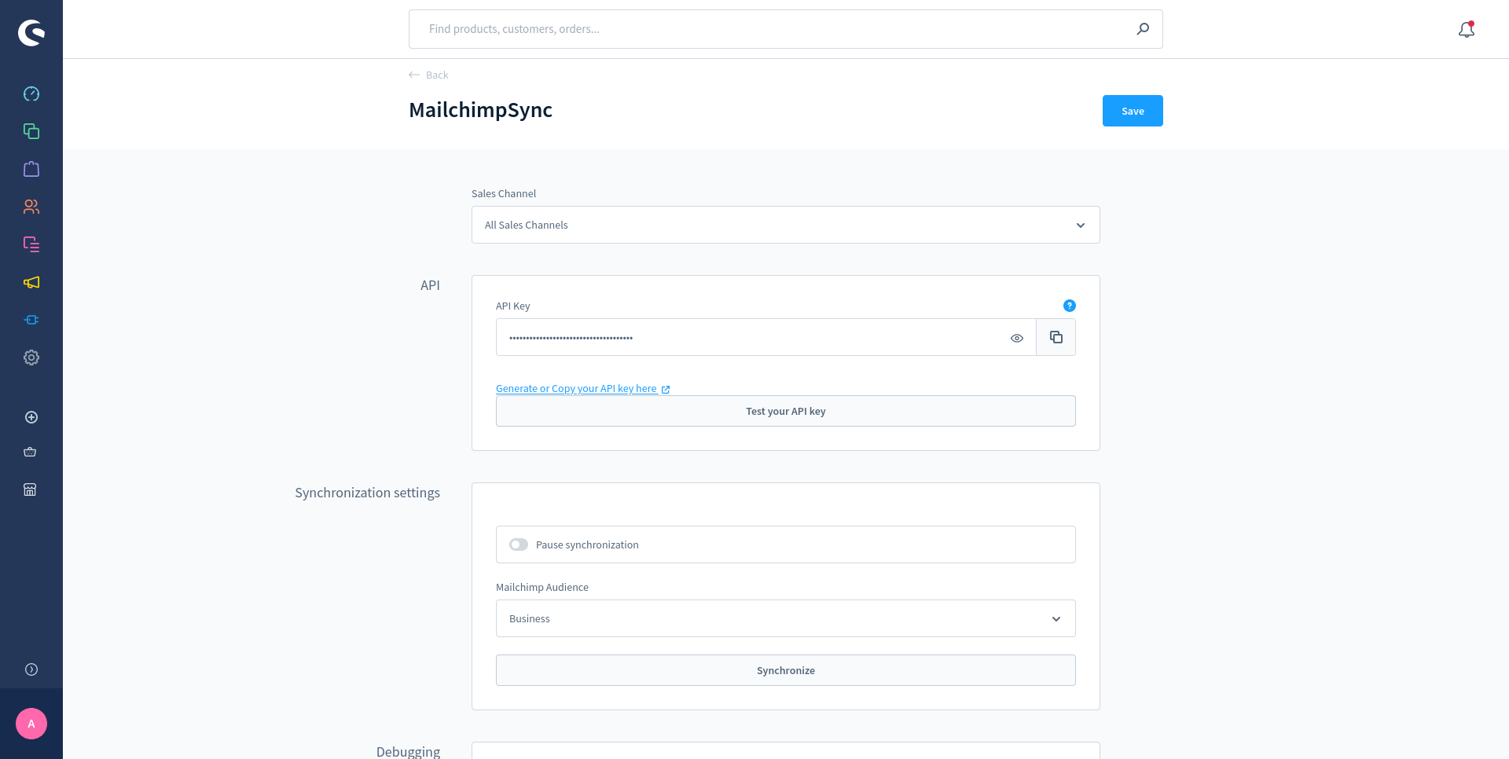
Task: Click the add sales channel plus icon
Action: click(31, 417)
